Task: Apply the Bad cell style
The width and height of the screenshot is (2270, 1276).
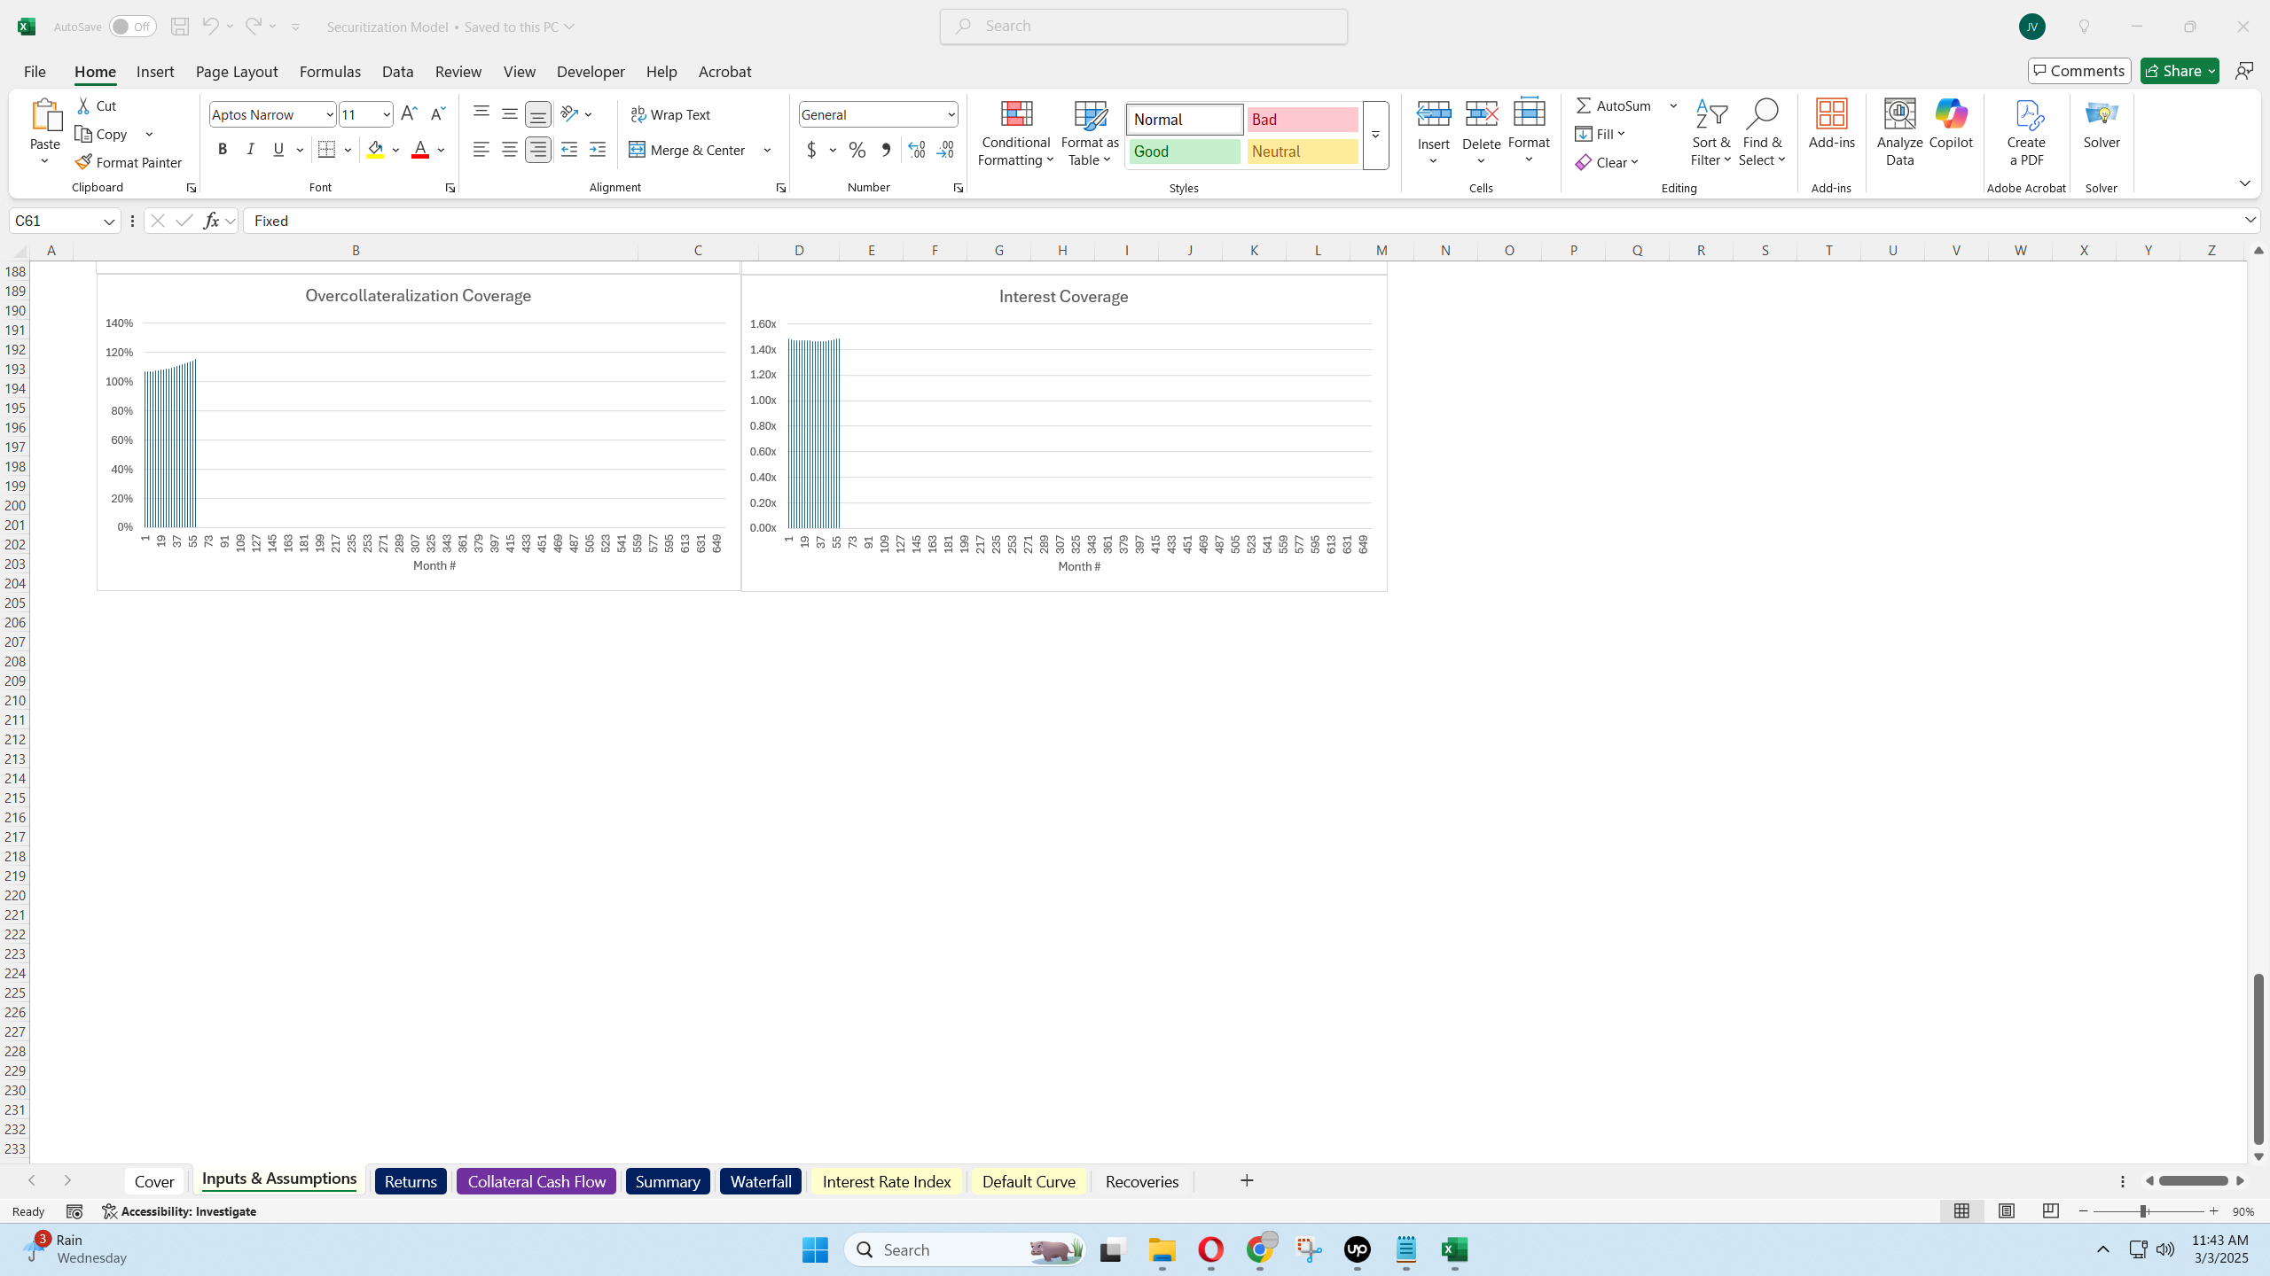Action: 1303,120
